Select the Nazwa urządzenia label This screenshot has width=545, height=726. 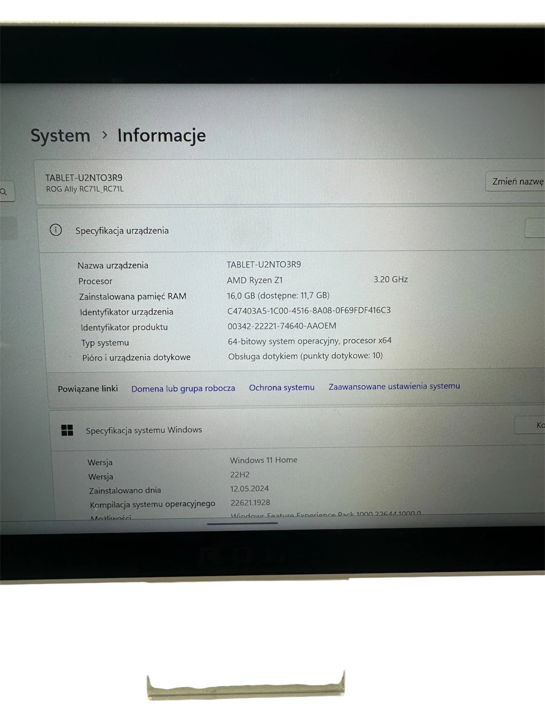pos(113,265)
